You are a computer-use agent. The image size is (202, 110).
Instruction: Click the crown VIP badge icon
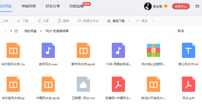166,6
